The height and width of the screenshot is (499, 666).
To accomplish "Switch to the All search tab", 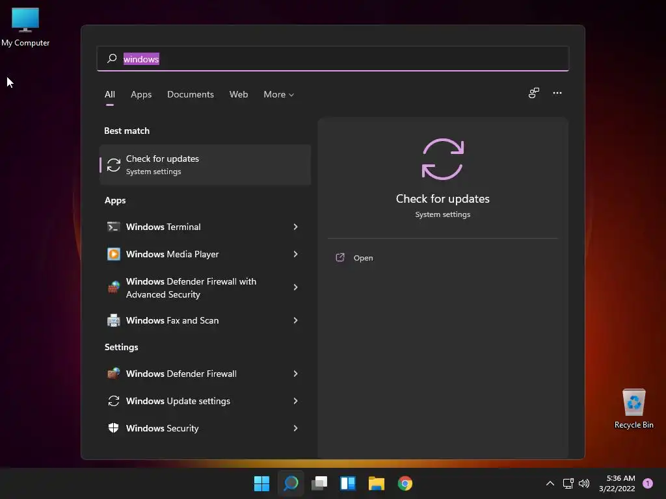I will click(x=109, y=95).
